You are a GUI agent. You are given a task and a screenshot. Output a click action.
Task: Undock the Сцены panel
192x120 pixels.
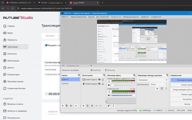click(x=79, y=75)
